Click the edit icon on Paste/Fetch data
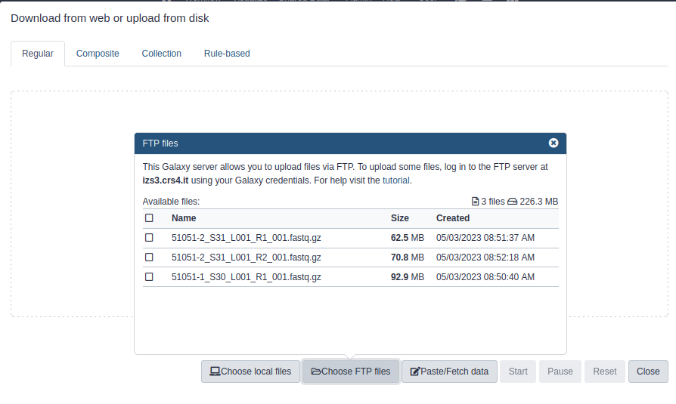 pos(415,372)
